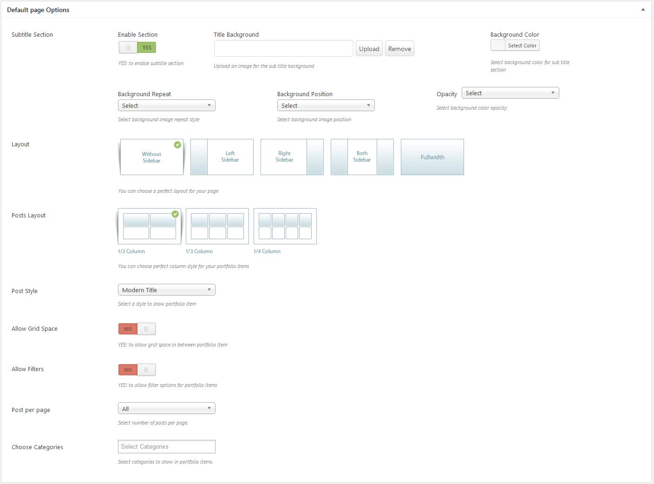Pick the Both Sidebar layout icon
The image size is (654, 484).
(362, 157)
